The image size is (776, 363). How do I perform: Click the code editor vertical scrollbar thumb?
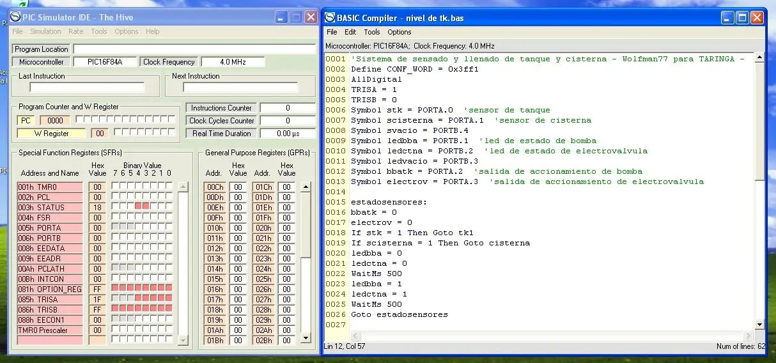759,121
